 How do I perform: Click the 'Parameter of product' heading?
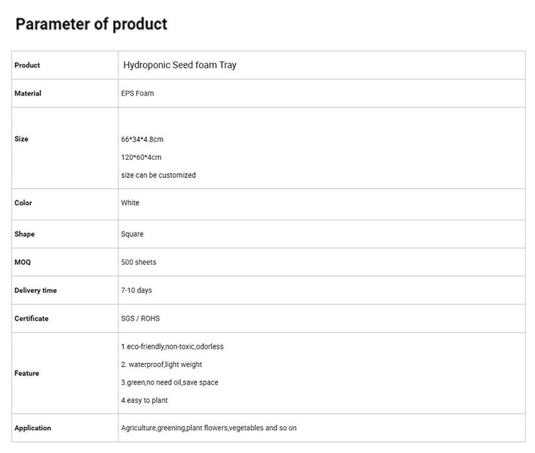[92, 24]
